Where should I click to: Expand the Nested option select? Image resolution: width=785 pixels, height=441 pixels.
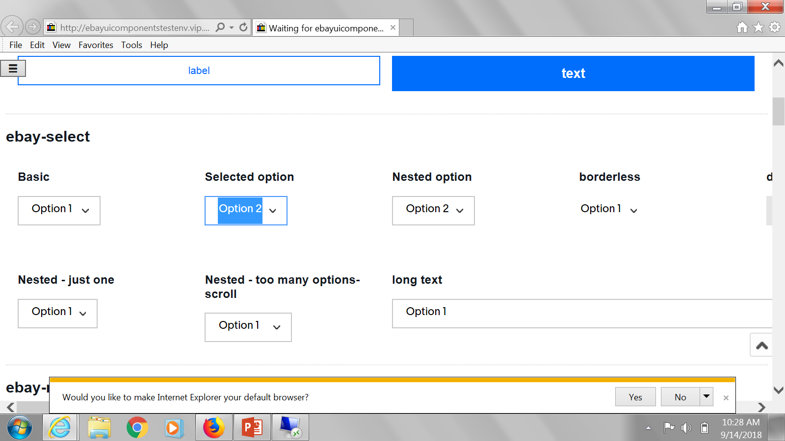pos(433,210)
